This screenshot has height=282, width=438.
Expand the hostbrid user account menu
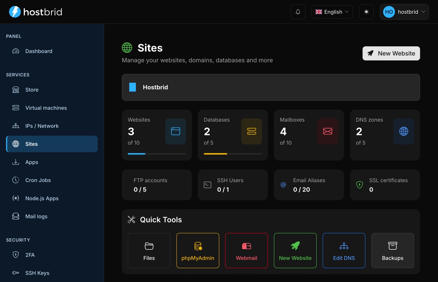point(404,12)
